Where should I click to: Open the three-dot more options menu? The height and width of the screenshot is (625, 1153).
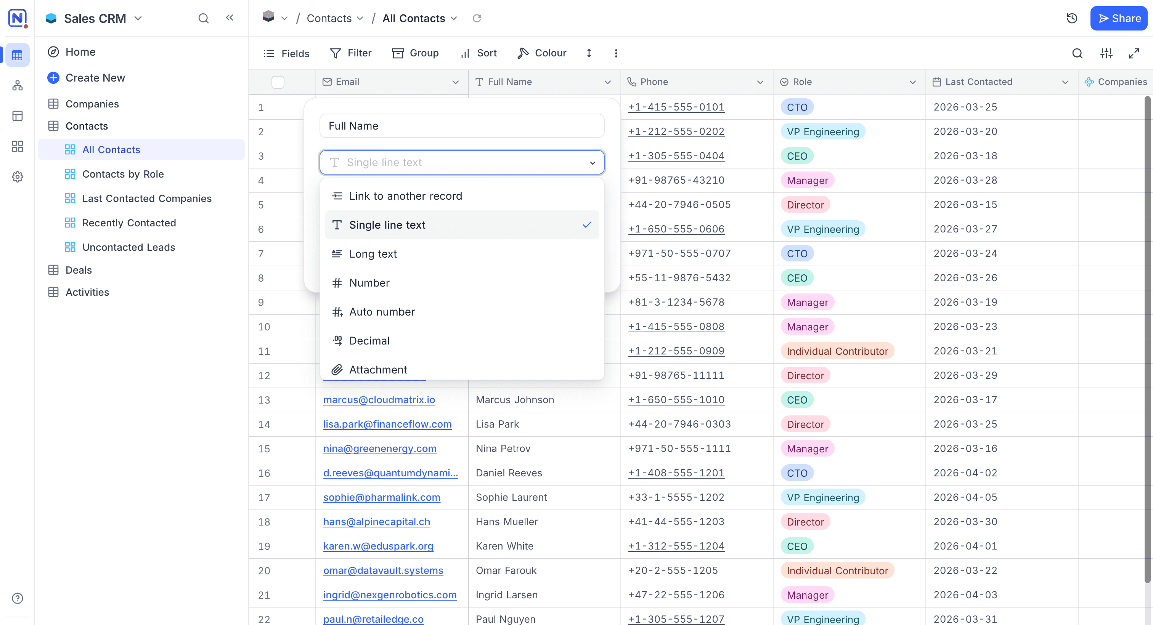pos(616,53)
